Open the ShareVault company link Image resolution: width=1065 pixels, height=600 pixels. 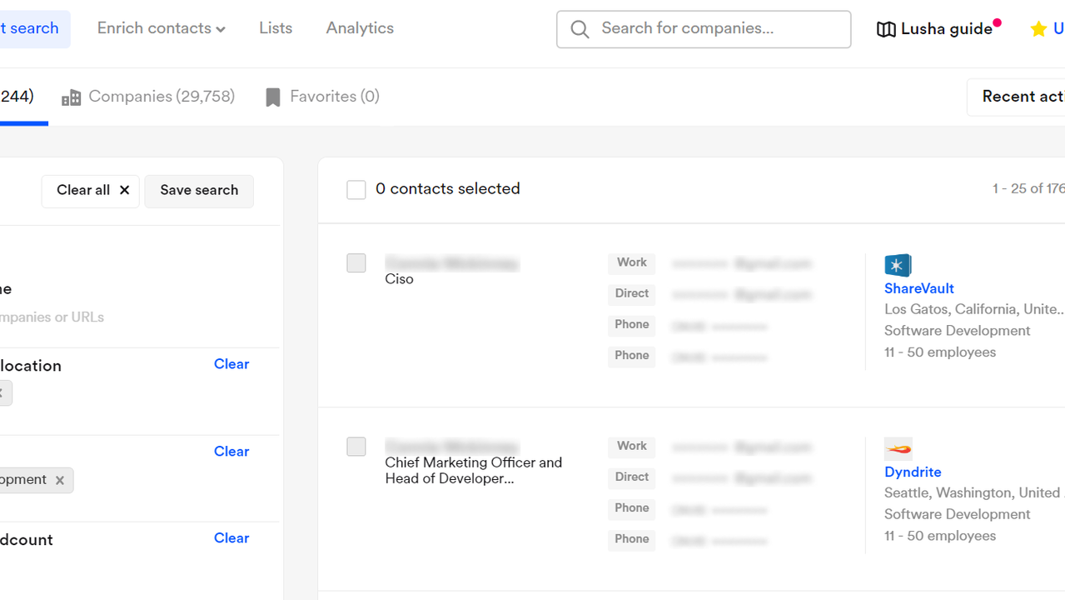click(x=919, y=288)
